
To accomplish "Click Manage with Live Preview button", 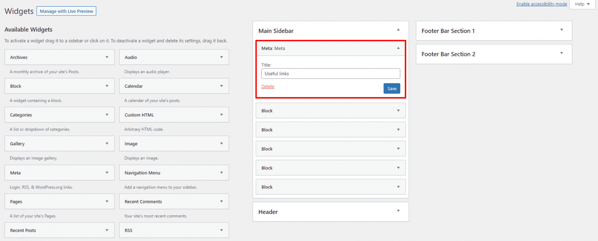I will coord(66,11).
